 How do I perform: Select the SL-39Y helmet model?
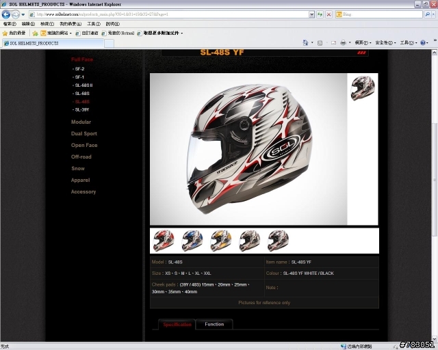[82, 109]
